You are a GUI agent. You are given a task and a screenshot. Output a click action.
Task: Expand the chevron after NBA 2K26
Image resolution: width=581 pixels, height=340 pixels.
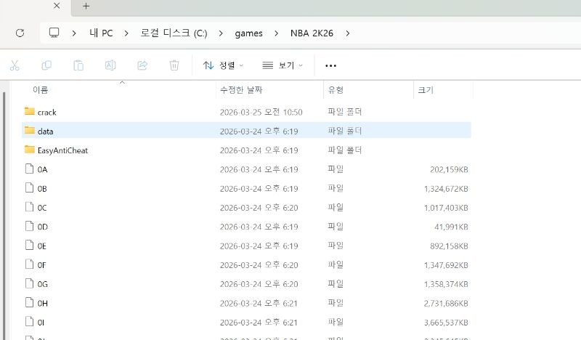pos(348,33)
